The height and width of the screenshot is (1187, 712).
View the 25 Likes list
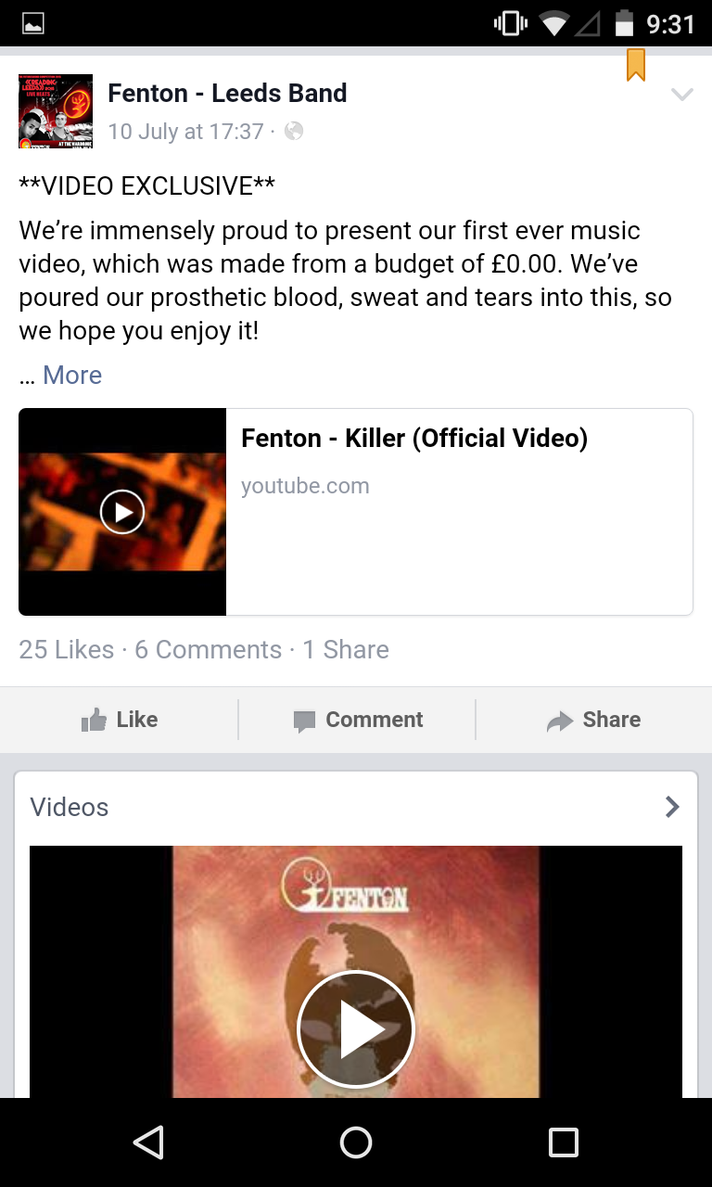[x=67, y=649]
